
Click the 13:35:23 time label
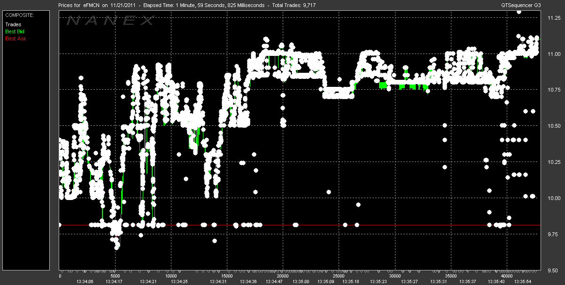coord(378,282)
